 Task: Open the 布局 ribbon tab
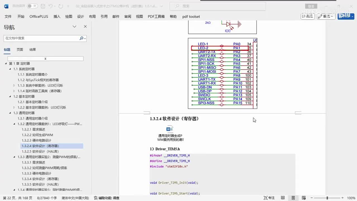pyautogui.click(x=92, y=16)
